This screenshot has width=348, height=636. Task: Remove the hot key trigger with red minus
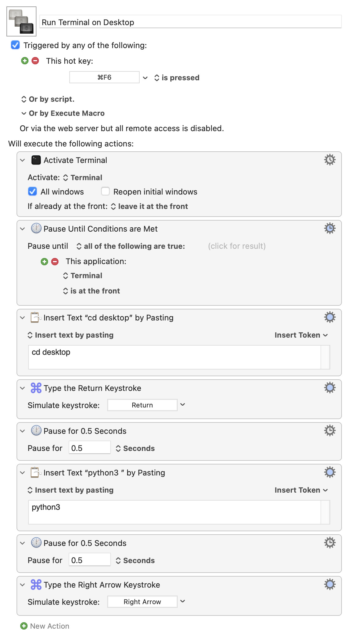coord(35,61)
